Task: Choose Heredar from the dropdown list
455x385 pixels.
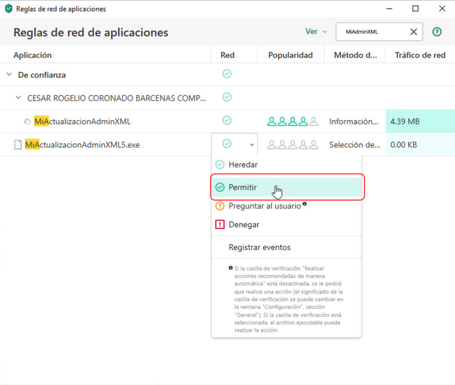Action: point(243,165)
